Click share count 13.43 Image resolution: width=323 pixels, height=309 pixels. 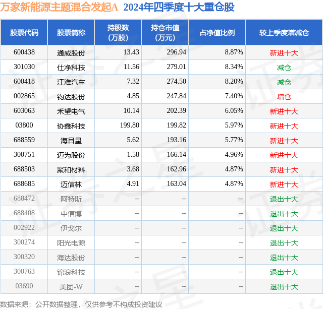point(131,52)
